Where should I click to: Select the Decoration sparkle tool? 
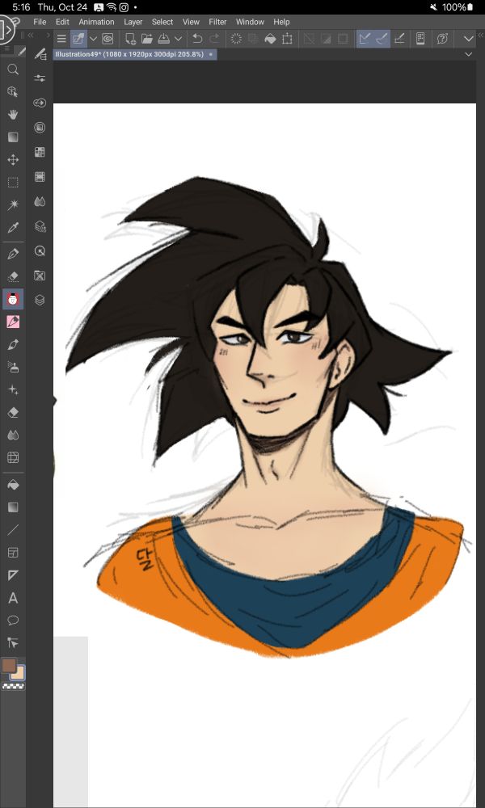coord(13,389)
